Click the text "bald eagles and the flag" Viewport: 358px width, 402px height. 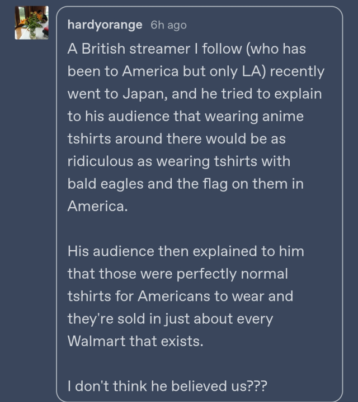click(x=148, y=183)
